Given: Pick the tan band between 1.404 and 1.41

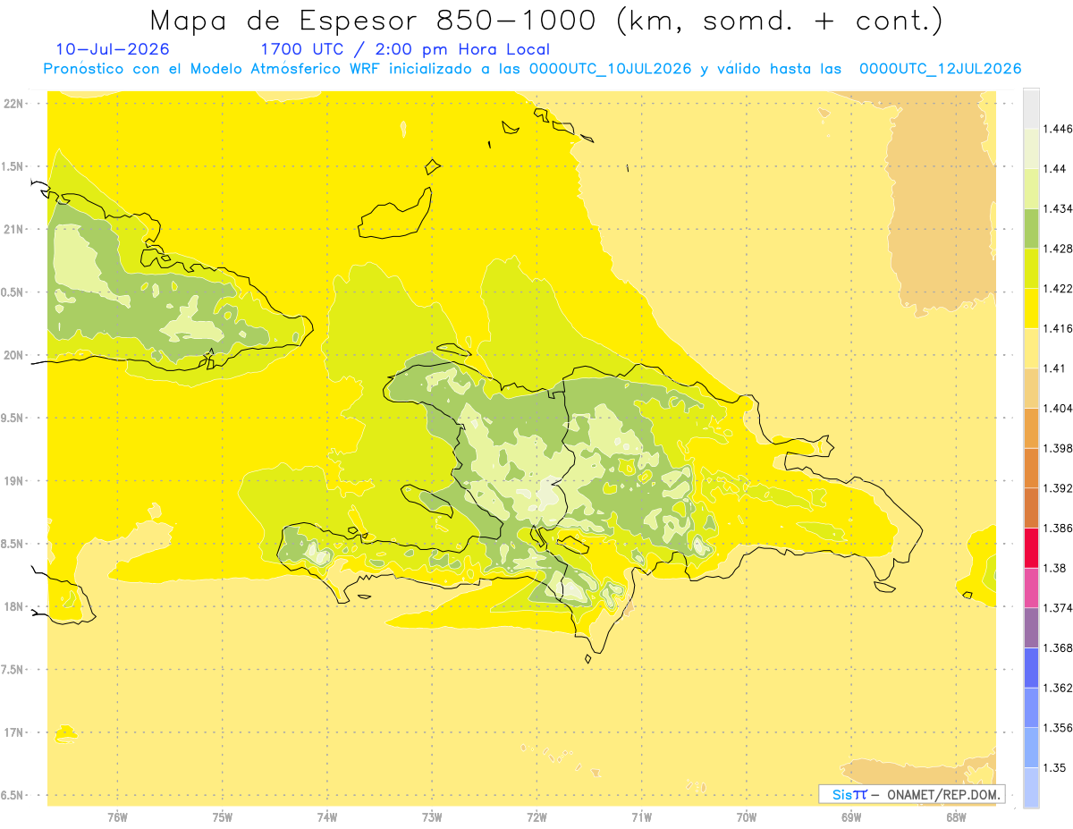Looking at the screenshot, I should pos(1031,388).
